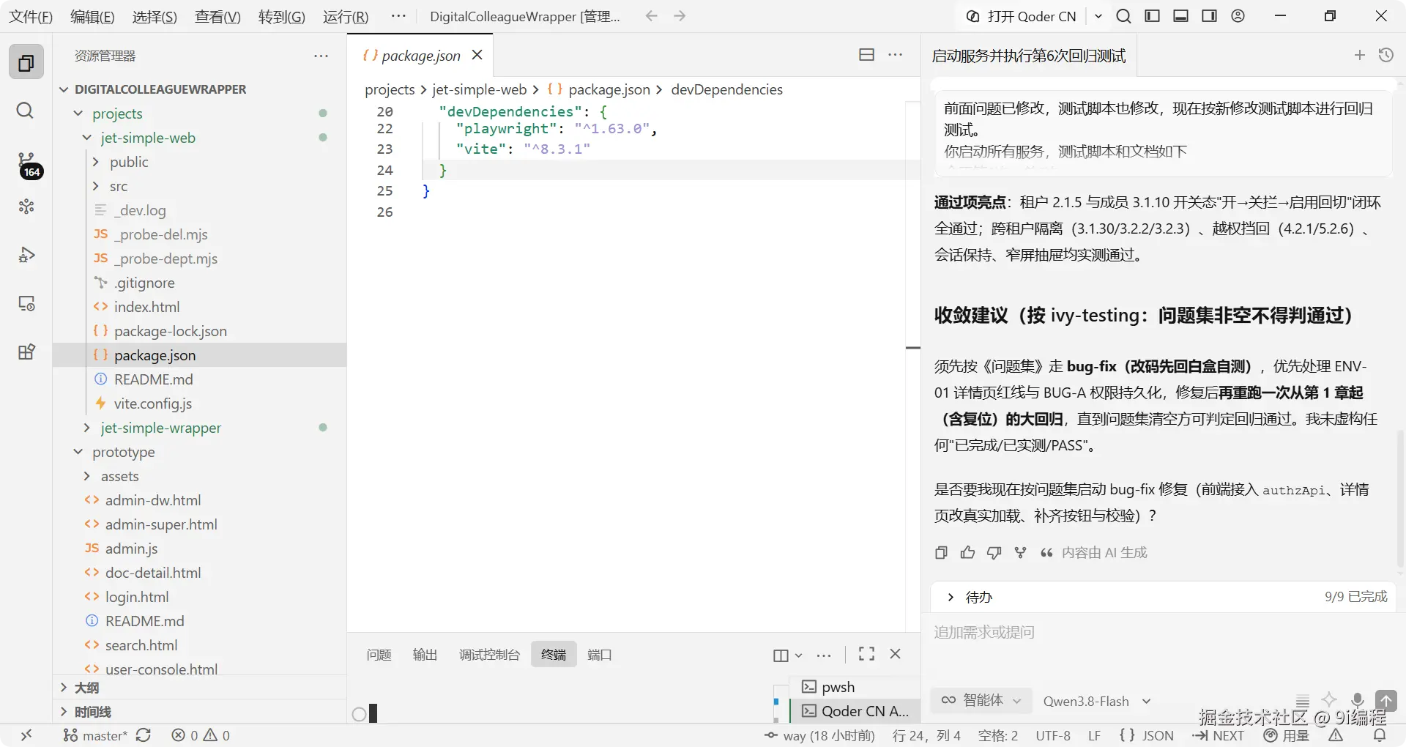Click the title bar search magnifier icon
Screen dimensions: 1406x747
pyautogui.click(x=1123, y=16)
